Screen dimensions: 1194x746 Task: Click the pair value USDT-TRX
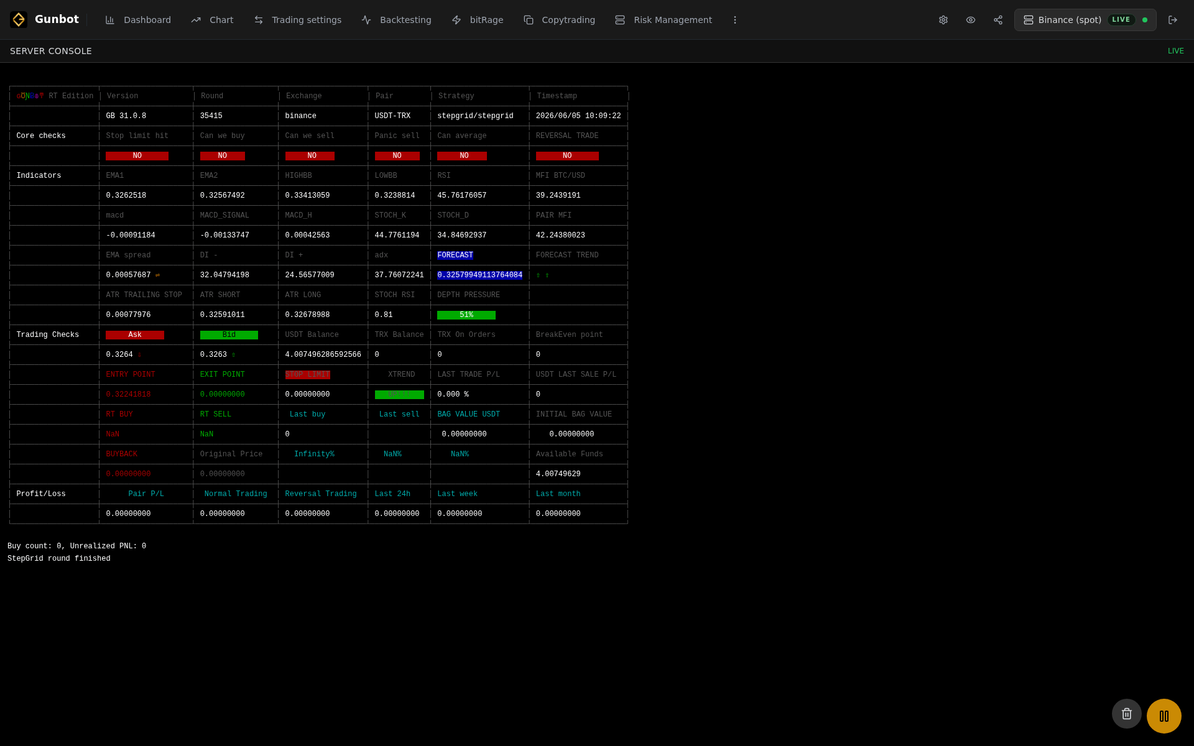tap(392, 116)
